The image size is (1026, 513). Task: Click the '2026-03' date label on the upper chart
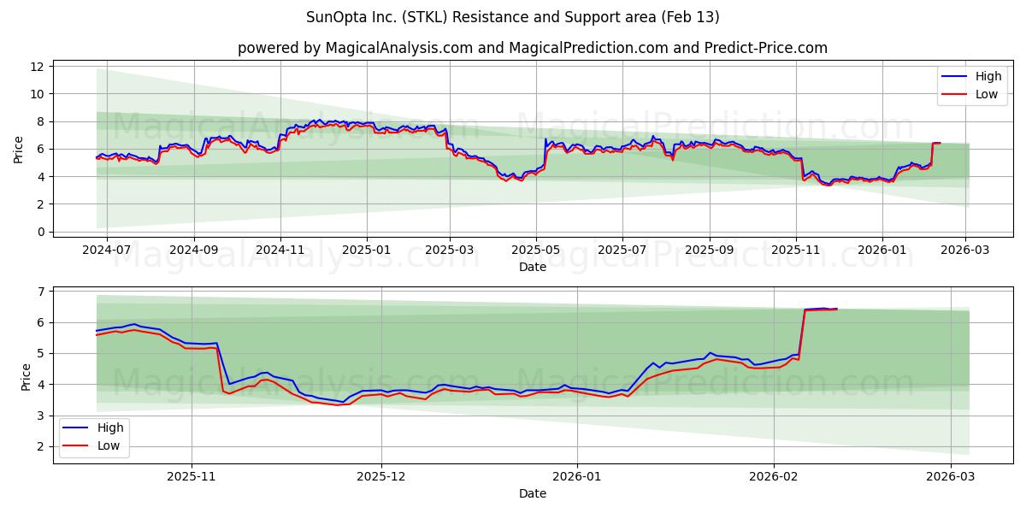pos(965,251)
